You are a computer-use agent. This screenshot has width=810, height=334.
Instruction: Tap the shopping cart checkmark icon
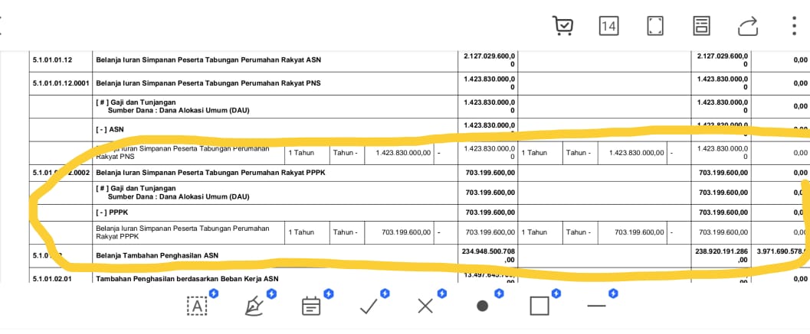[x=562, y=26]
